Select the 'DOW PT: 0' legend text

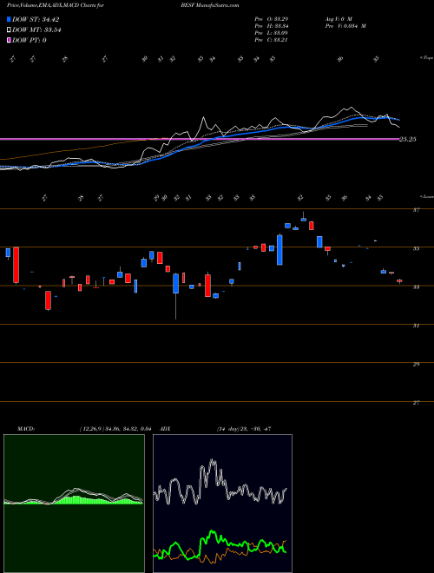click(x=30, y=40)
